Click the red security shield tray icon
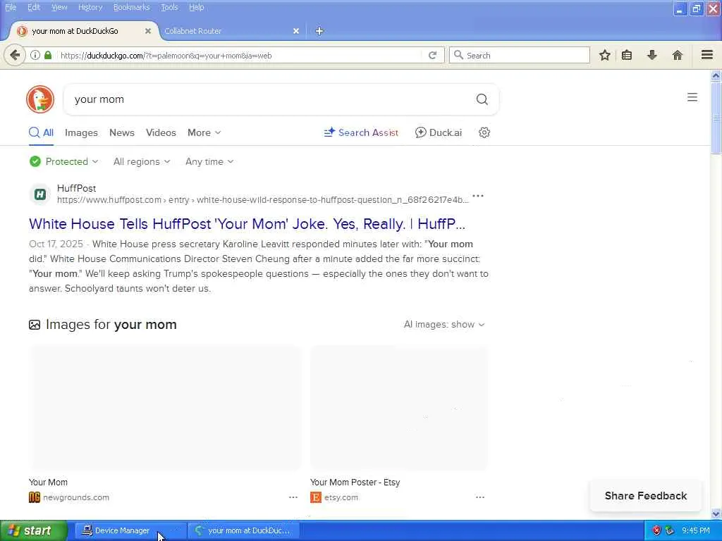 656,531
